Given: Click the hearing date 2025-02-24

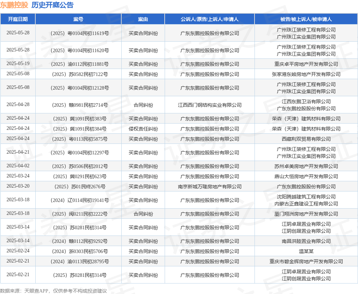Looking at the screenshot, I should point(18,251).
